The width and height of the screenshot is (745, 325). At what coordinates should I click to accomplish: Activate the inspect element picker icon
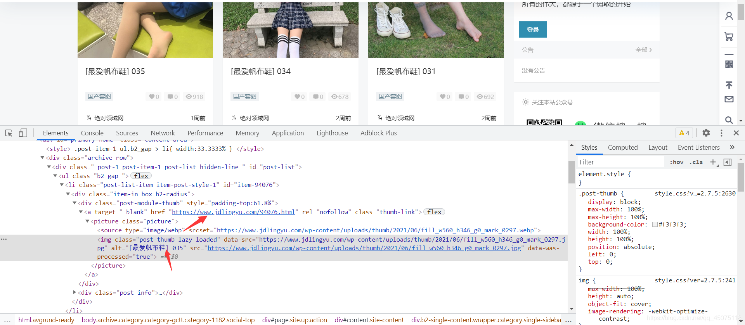(x=9, y=133)
